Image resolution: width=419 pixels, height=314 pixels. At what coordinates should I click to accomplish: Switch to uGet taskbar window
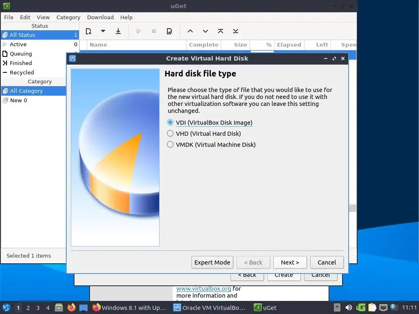click(265, 308)
